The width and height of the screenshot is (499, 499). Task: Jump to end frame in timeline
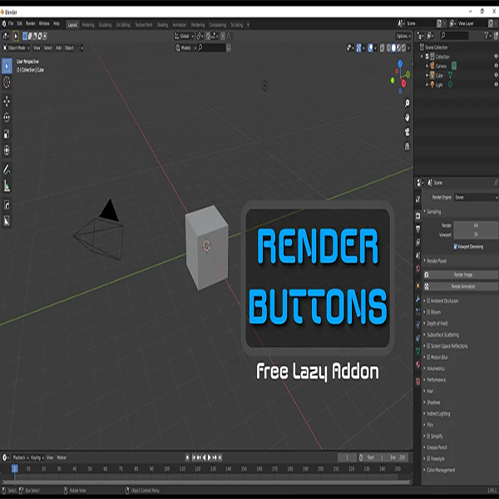tap(220, 457)
